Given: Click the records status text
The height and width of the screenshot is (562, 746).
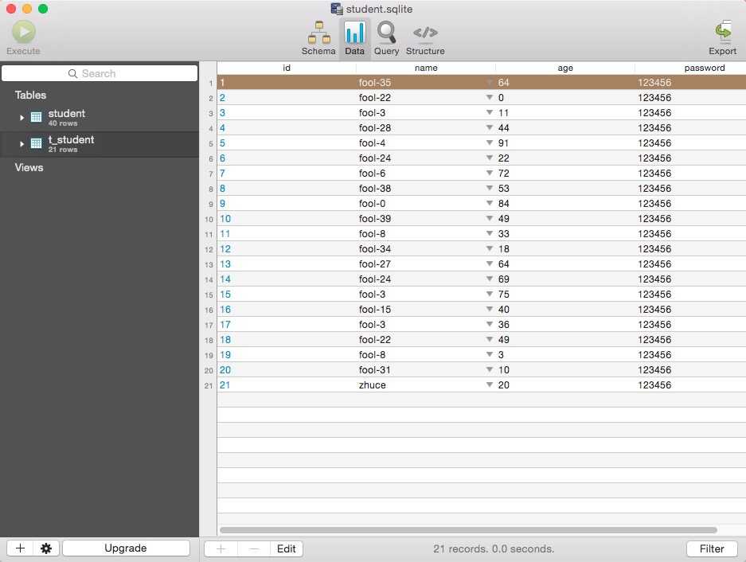Looking at the screenshot, I should [x=494, y=548].
